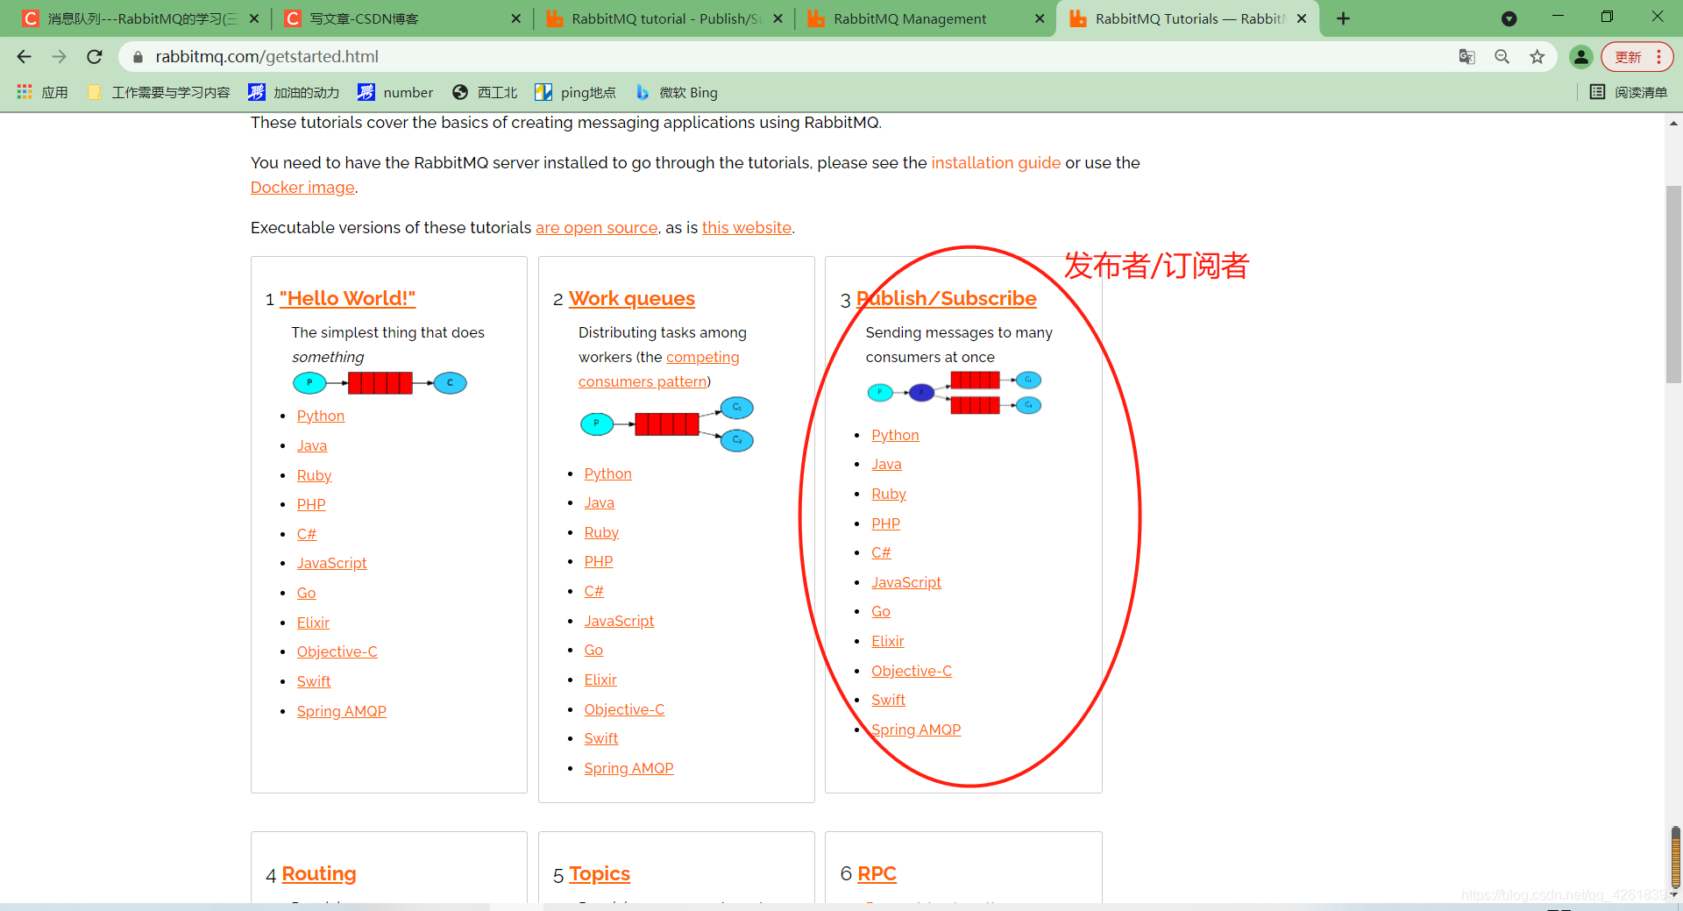This screenshot has width=1683, height=911.
Task: Open C# under Work queues
Action: (x=594, y=592)
